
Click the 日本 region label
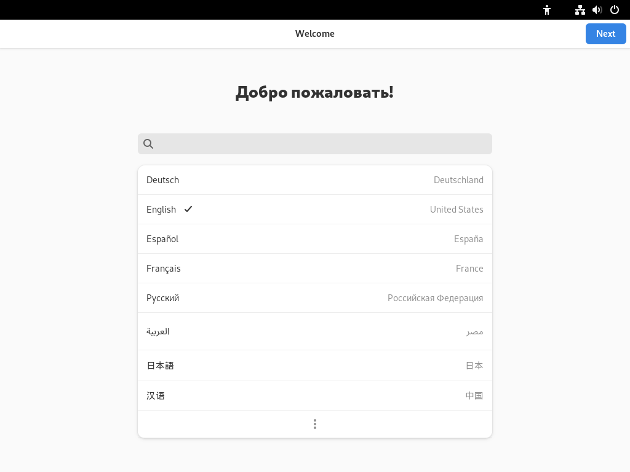[474, 366]
